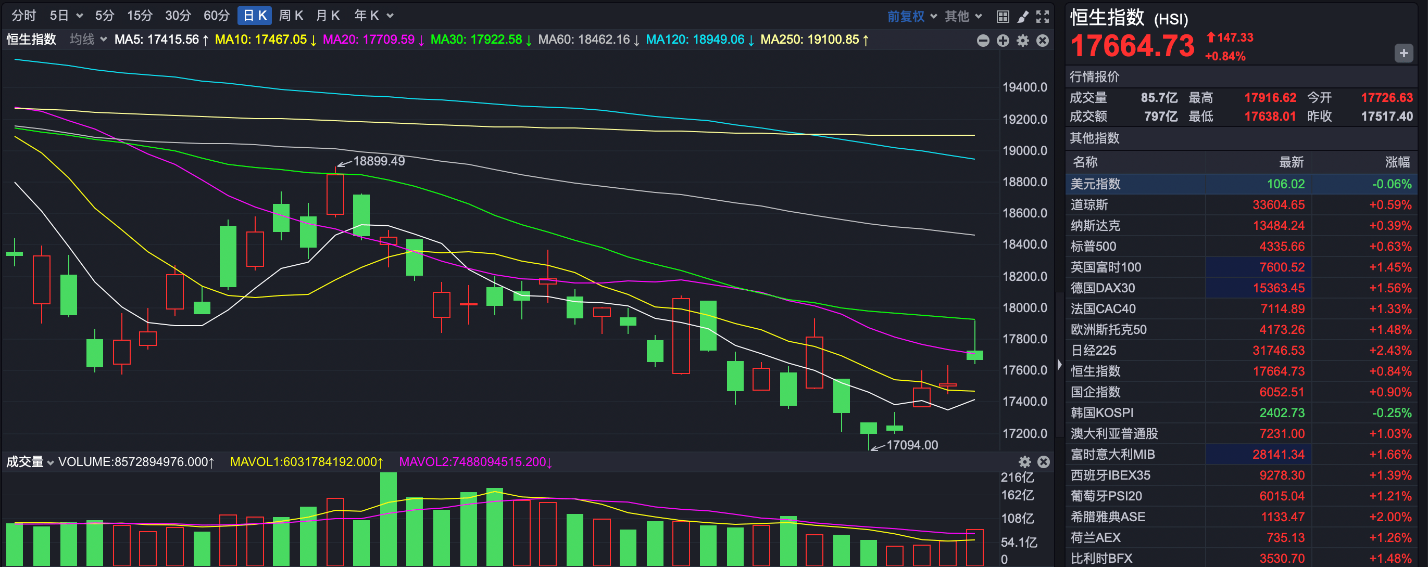Open main chart indicator settings gear

click(x=1023, y=41)
